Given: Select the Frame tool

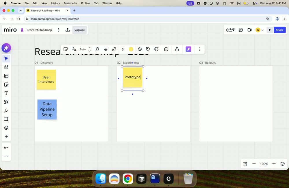Looking at the screenshot, I should (x=6, y=119).
